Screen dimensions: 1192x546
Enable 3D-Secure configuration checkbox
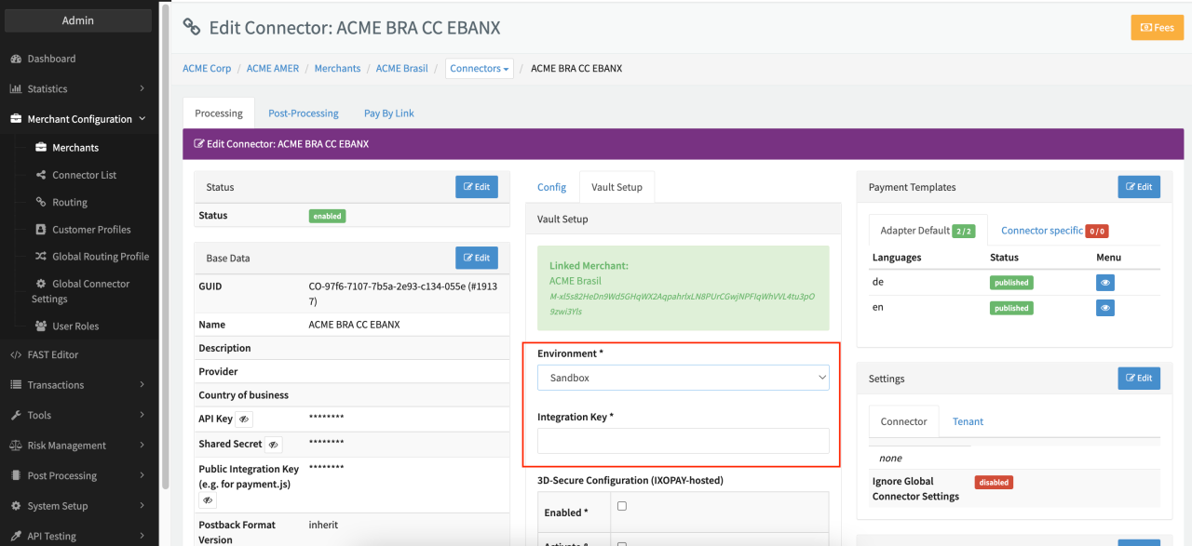coord(622,506)
